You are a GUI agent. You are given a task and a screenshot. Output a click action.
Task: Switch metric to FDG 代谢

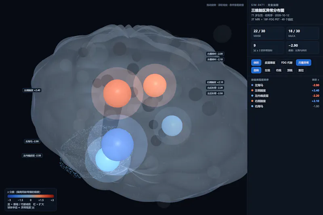click(287, 63)
